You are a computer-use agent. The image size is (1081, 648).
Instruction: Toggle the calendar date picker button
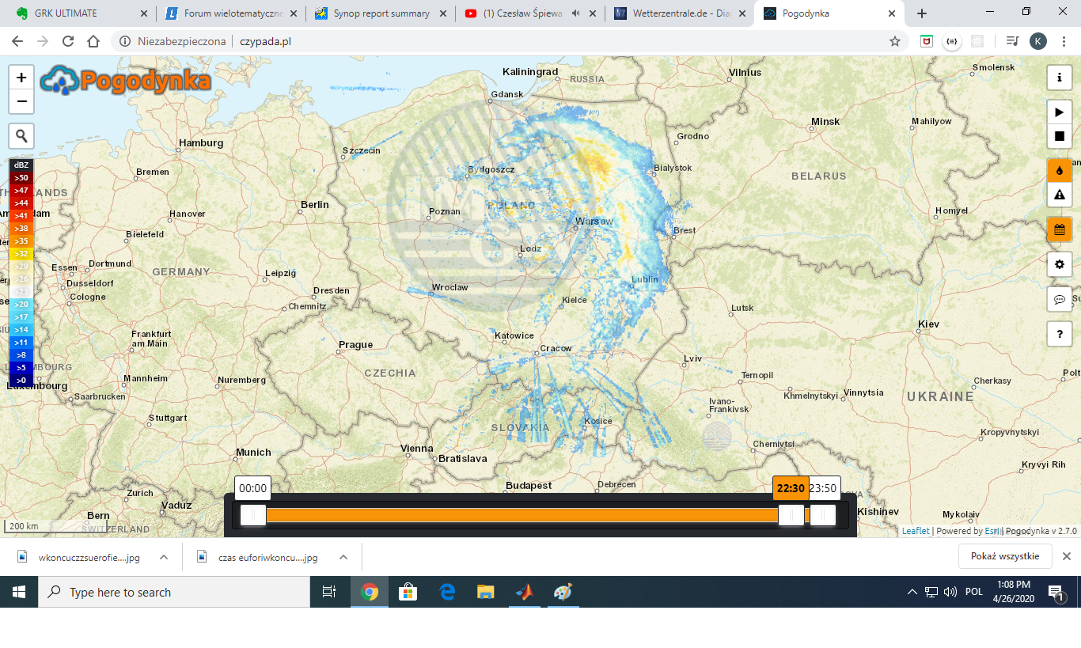[x=1060, y=229]
